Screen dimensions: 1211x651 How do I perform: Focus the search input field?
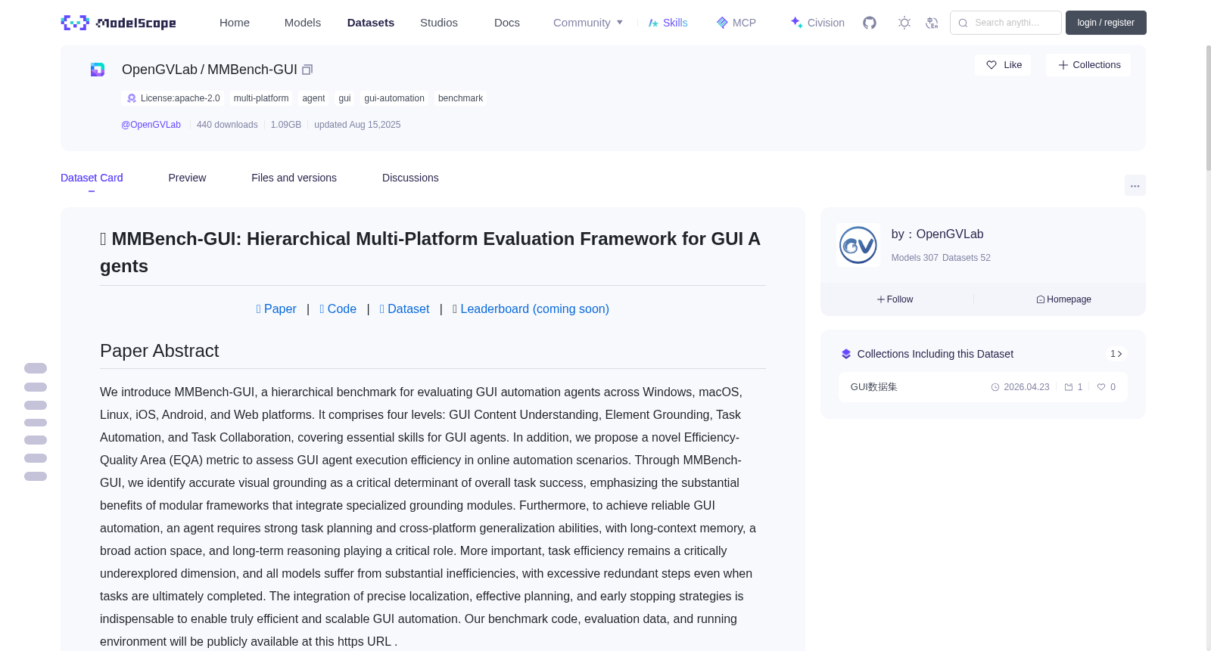(1006, 23)
